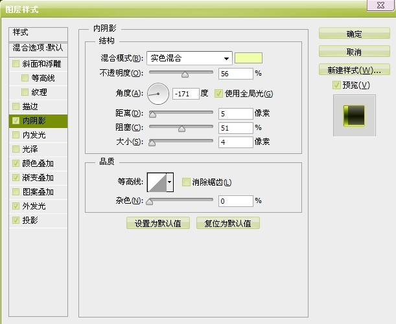The height and width of the screenshot is (324, 396).
Task: Click the 距离 distance input field
Action: [236, 114]
